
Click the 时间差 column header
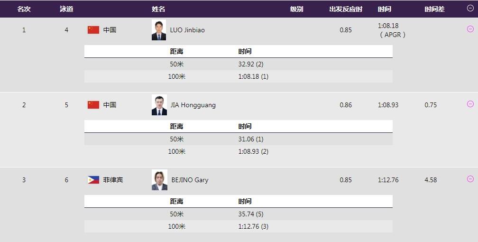coord(434,9)
